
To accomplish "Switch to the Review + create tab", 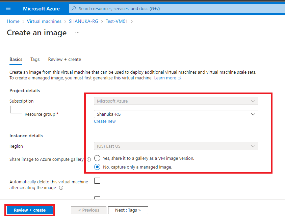I will pos(64,59).
